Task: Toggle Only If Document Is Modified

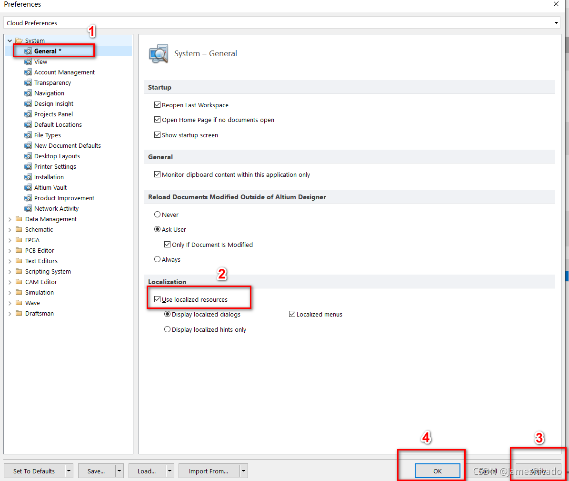Action: click(x=167, y=245)
